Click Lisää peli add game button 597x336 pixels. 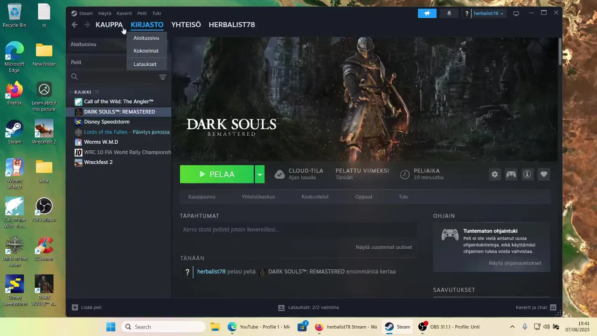tap(87, 308)
